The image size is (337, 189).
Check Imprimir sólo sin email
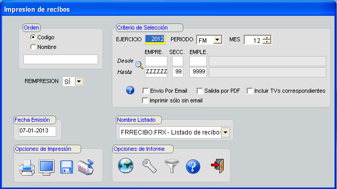click(145, 100)
